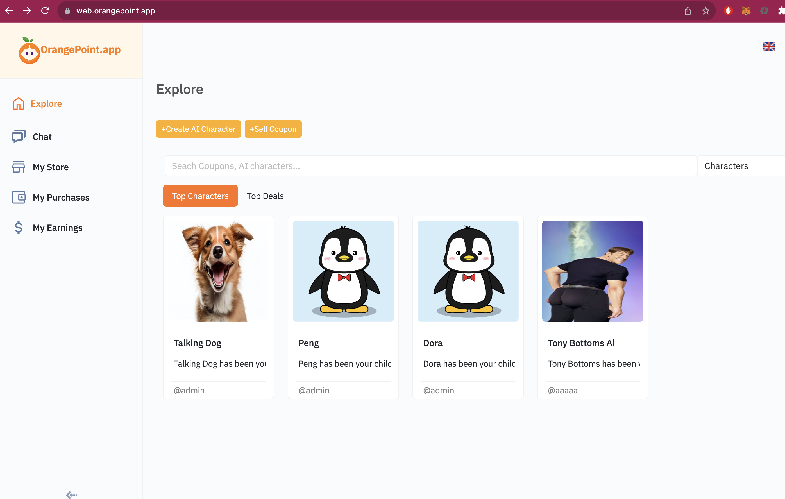Select the Top Characters tab
This screenshot has height=499, width=785.
click(200, 196)
